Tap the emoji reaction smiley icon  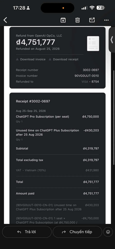tap(108, 232)
